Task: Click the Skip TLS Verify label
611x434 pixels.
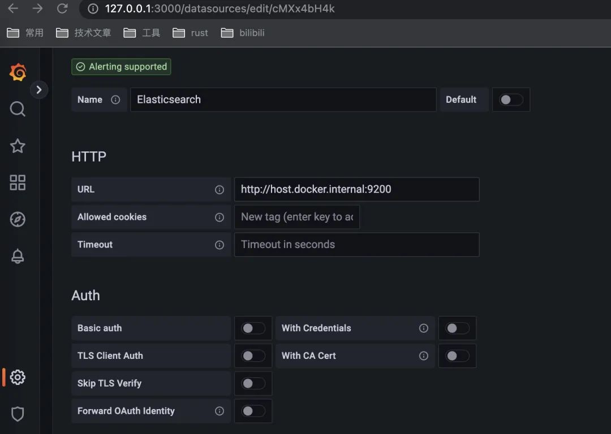Action: point(110,383)
